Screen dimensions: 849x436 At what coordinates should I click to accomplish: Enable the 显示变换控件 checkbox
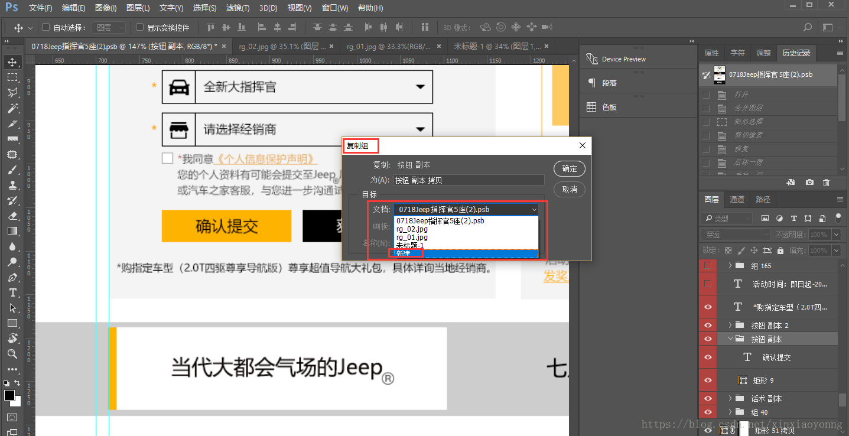tap(139, 27)
